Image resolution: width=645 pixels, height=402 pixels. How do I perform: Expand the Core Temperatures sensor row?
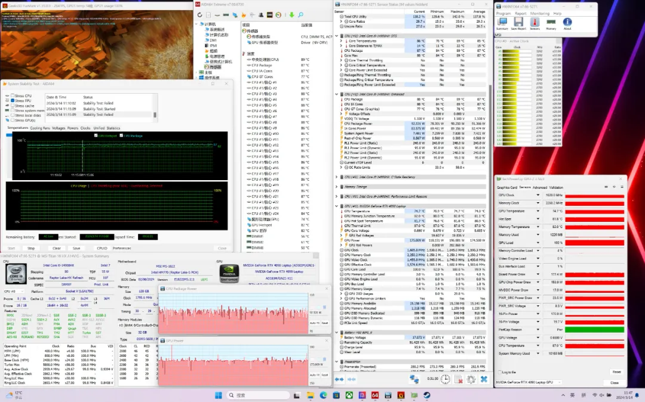(341, 41)
